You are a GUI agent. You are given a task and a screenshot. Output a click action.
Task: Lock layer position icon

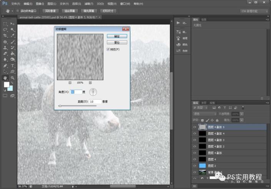(x=212, y=120)
